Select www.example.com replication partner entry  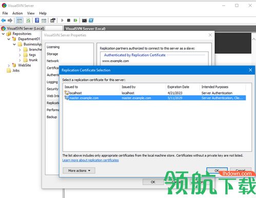pos(115,61)
